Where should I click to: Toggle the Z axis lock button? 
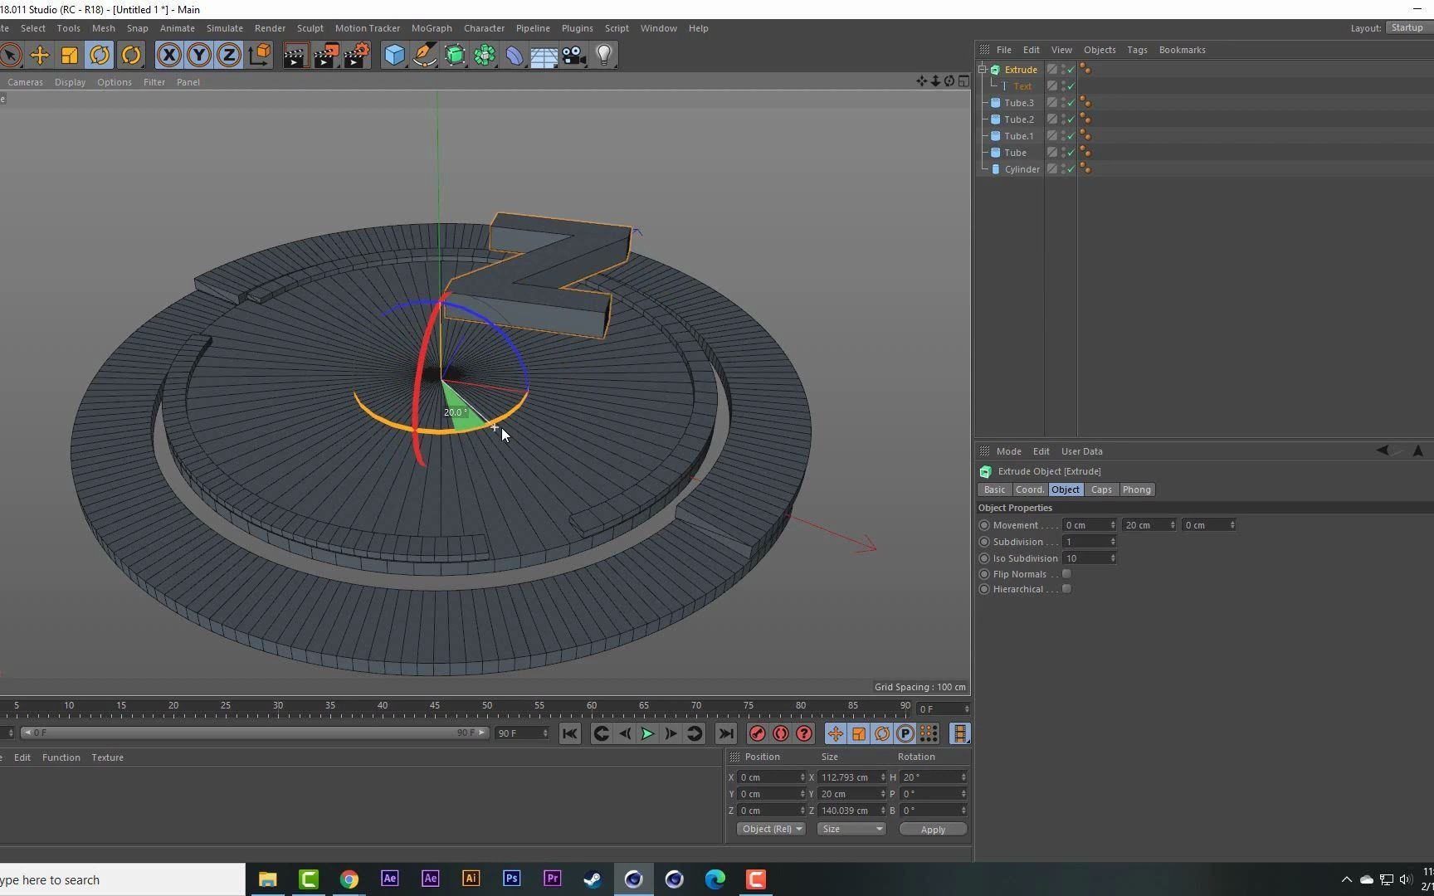point(227,55)
